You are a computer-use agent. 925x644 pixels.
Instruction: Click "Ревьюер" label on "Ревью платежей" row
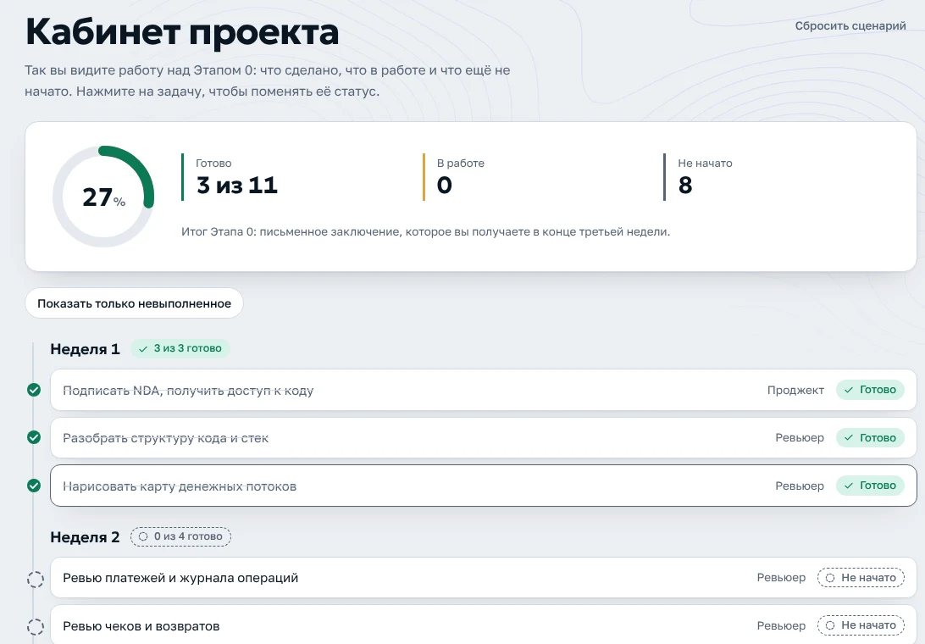pyautogui.click(x=781, y=578)
